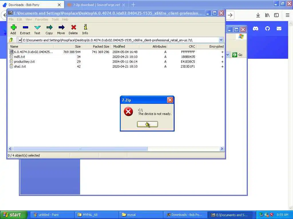
Task: Expand the address path dropdown
Action: [221, 40]
